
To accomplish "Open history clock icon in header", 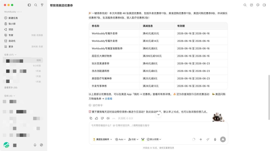I will 258,5.
